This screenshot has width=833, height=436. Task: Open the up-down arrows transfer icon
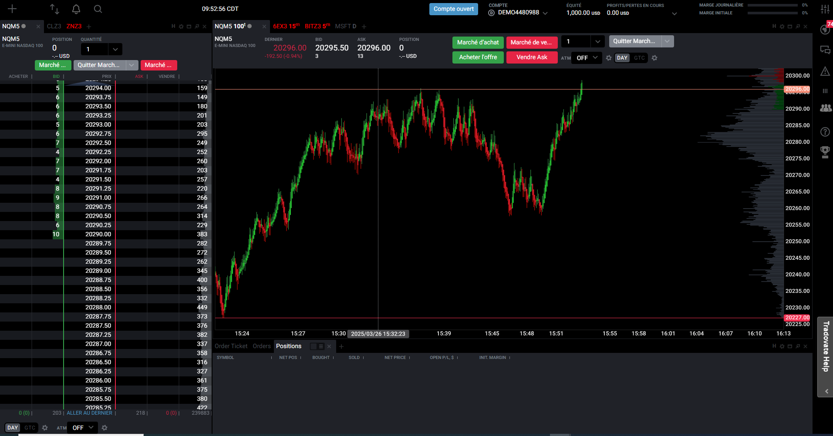point(54,9)
